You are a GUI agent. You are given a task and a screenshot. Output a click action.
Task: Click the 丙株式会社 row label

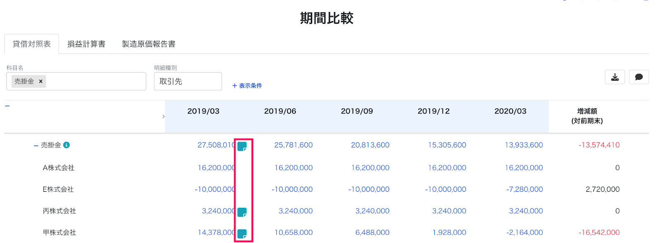coord(59,211)
